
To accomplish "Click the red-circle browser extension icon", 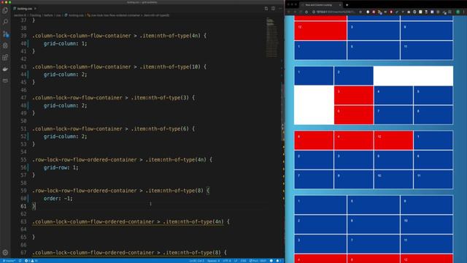I will point(391,12).
